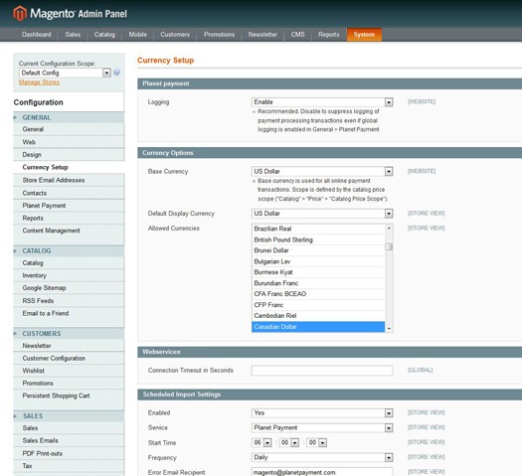Open the System menu

(364, 35)
